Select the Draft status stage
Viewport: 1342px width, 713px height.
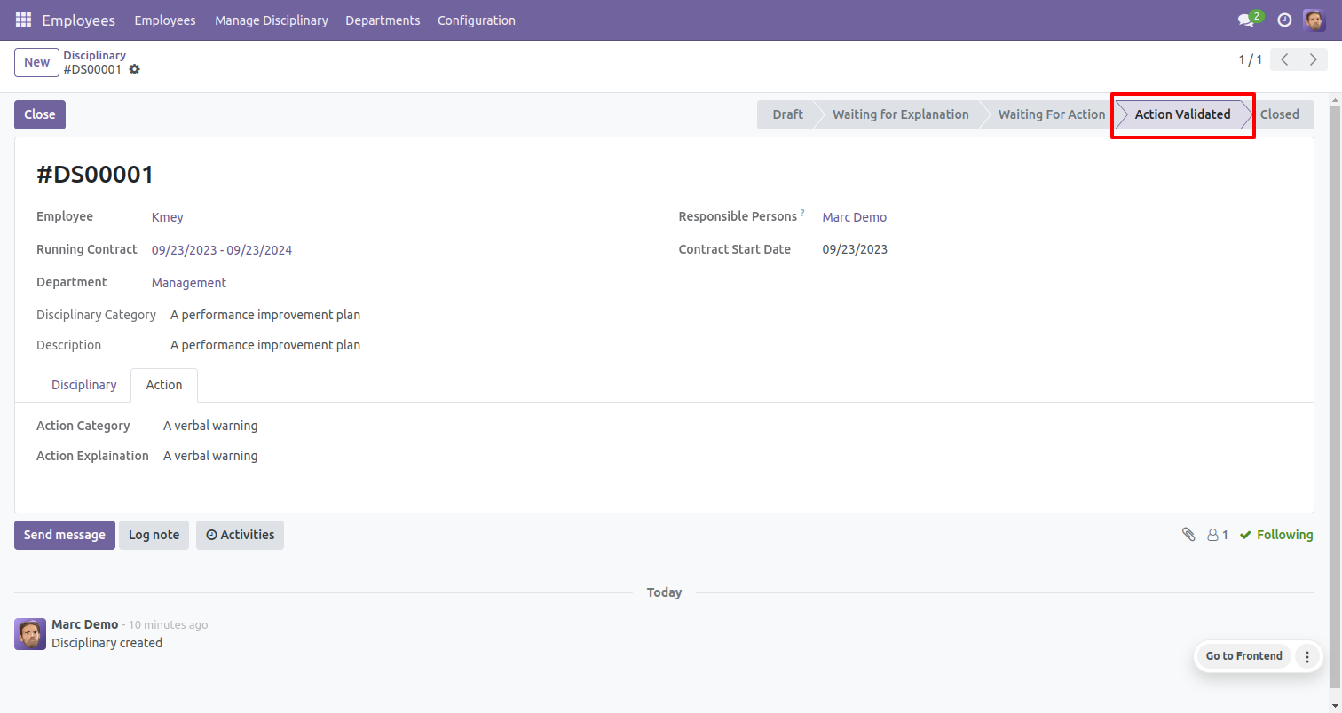[x=787, y=114]
